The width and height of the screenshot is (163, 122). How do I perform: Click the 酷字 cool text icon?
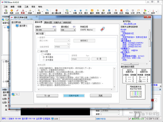coord(92,12)
